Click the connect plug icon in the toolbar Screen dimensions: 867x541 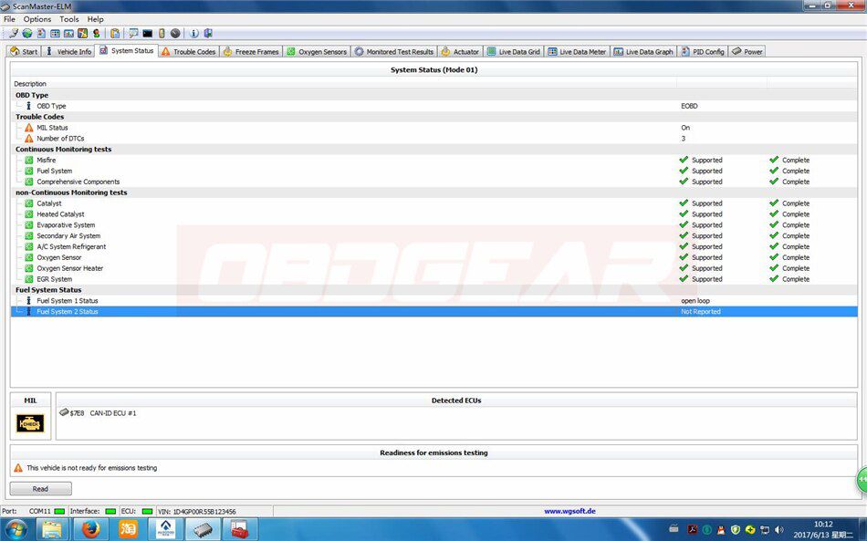(14, 33)
